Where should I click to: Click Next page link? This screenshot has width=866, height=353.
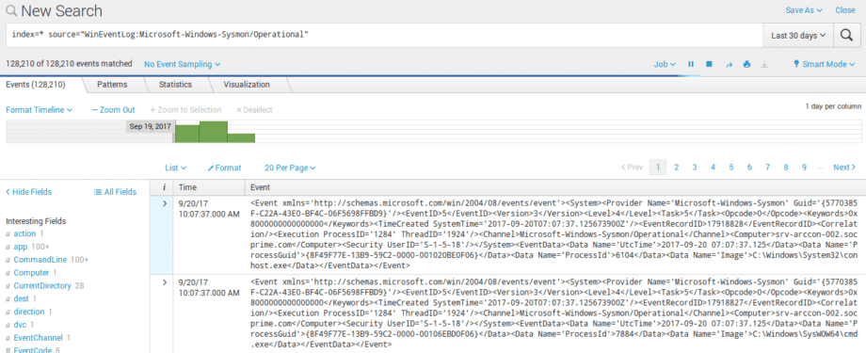point(844,168)
